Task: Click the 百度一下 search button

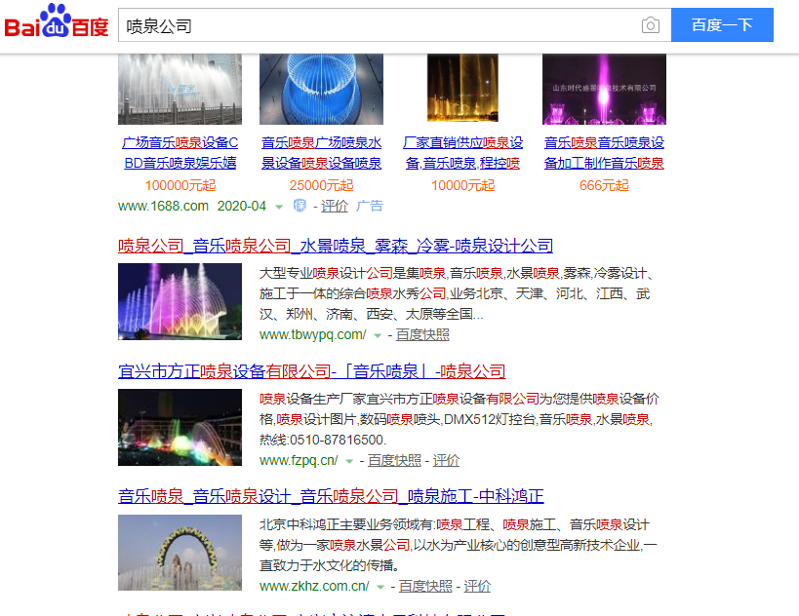Action: point(722,25)
